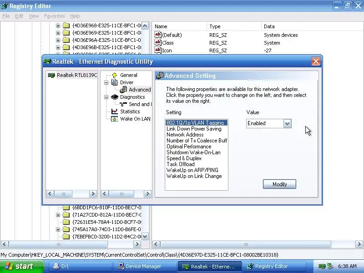Click the Advanced node icon
The image size is (364, 273).
click(x=123, y=90)
